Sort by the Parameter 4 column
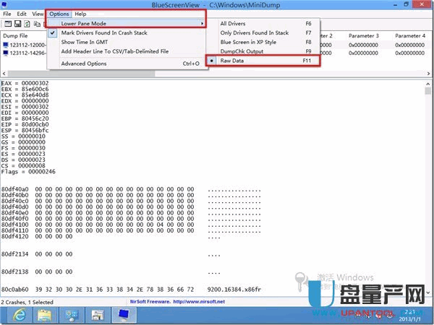The height and width of the screenshot is (325, 434). tap(410, 35)
